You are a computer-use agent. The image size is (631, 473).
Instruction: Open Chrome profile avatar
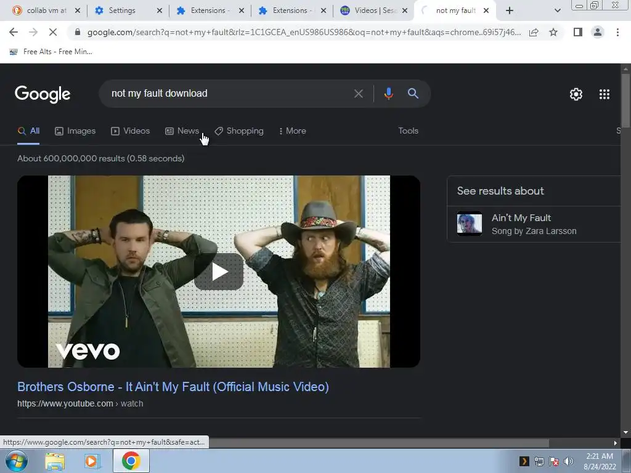tap(598, 32)
